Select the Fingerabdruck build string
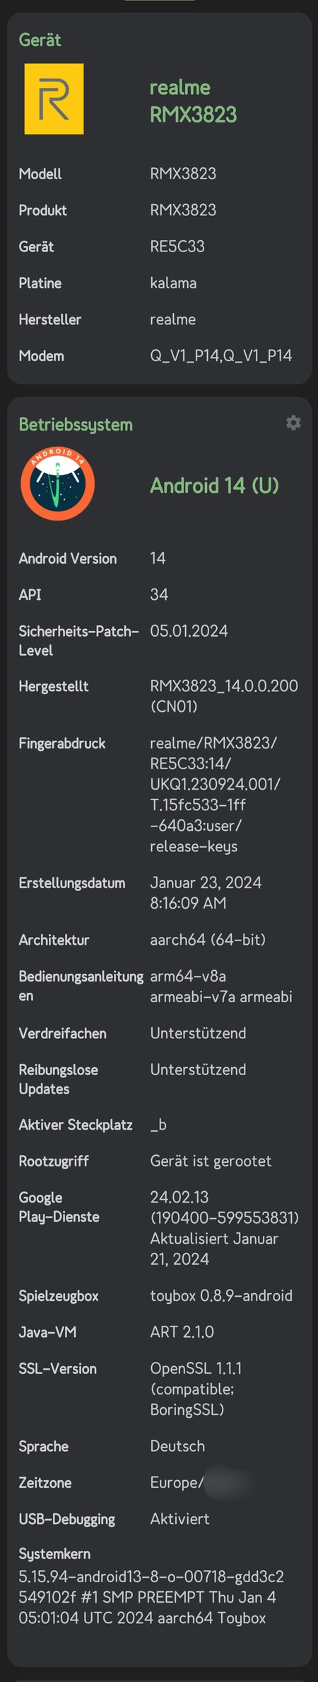Image resolution: width=318 pixels, height=1682 pixels. (215, 795)
